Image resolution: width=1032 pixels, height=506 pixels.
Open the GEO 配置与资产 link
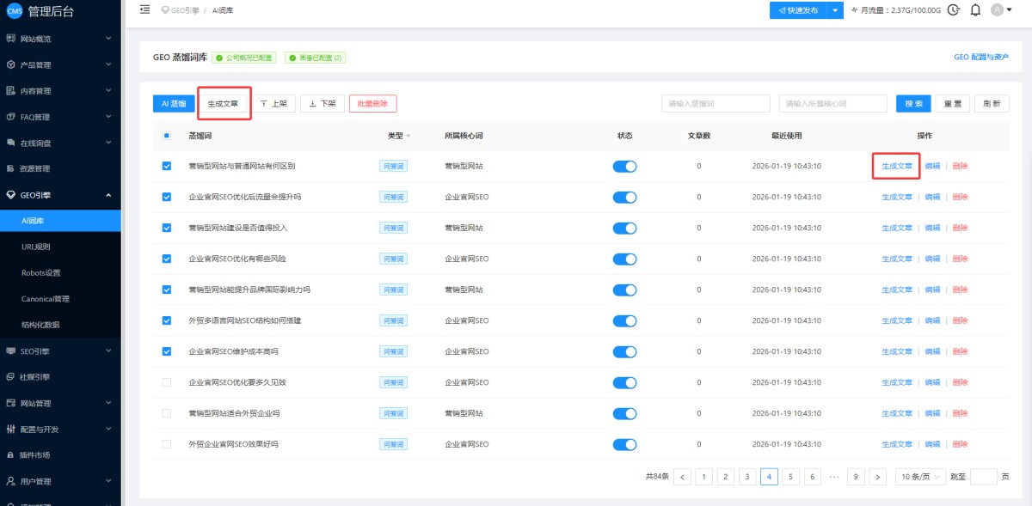981,58
